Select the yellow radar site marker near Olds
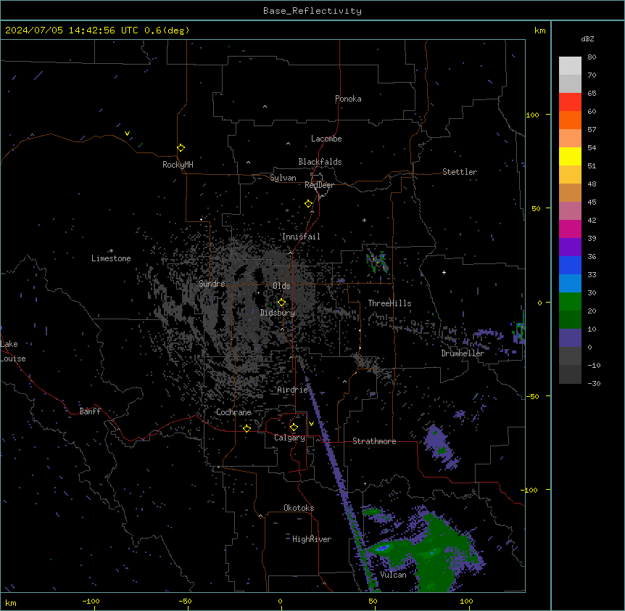625x611 pixels. coord(281,303)
